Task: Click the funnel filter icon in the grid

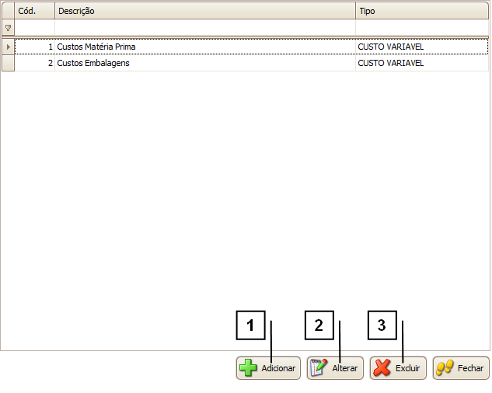Action: tap(8, 28)
